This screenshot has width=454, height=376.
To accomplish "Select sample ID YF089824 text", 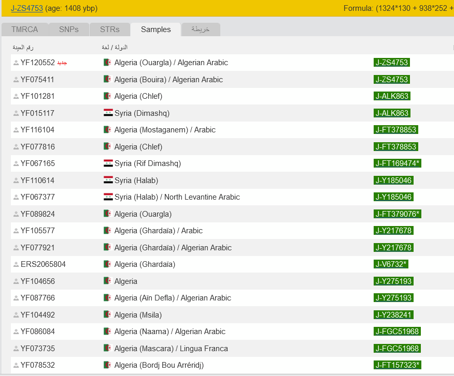I will tap(38, 214).
